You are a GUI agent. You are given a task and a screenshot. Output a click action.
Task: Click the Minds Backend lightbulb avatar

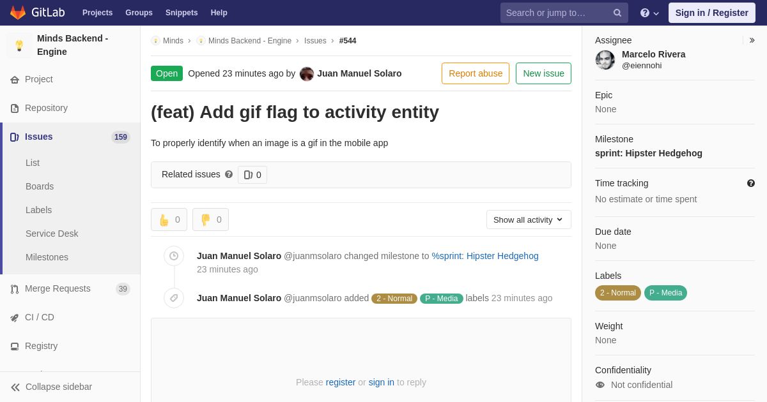(19, 45)
